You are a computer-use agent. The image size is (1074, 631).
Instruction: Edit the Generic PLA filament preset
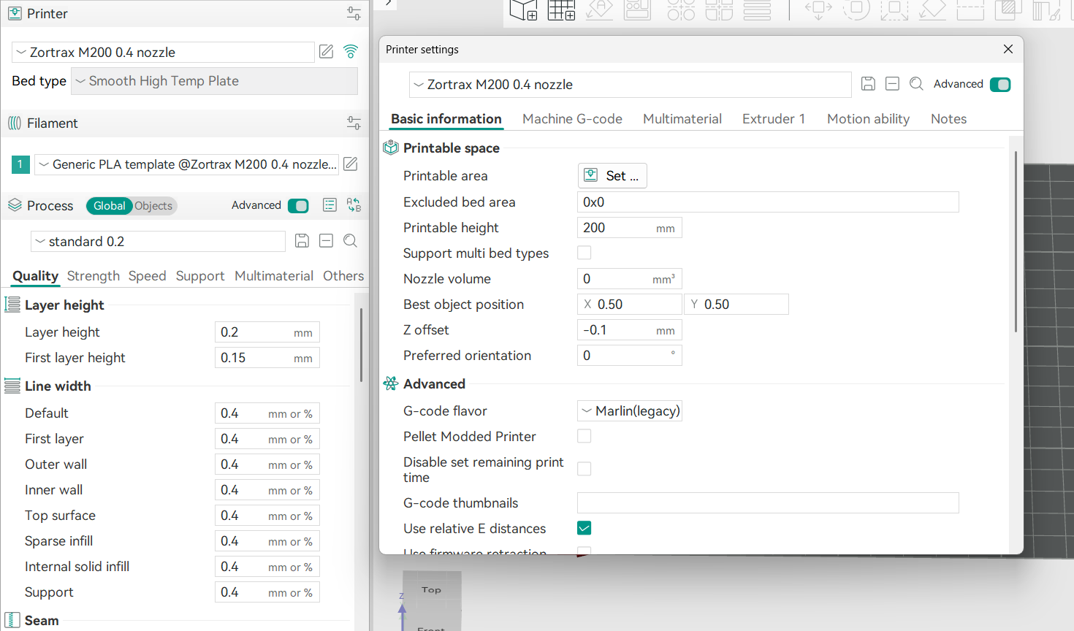[x=351, y=164]
